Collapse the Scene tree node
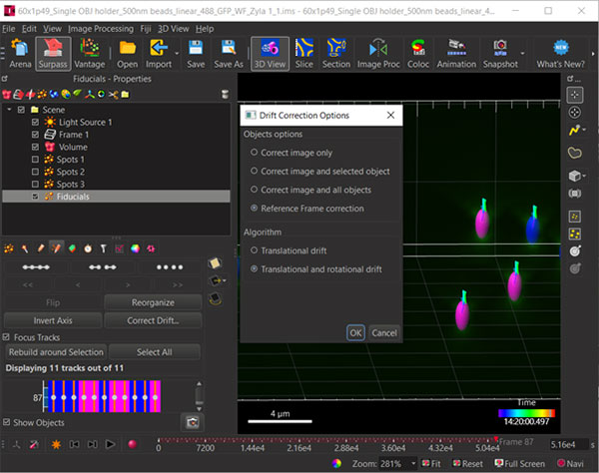 (x=9, y=110)
